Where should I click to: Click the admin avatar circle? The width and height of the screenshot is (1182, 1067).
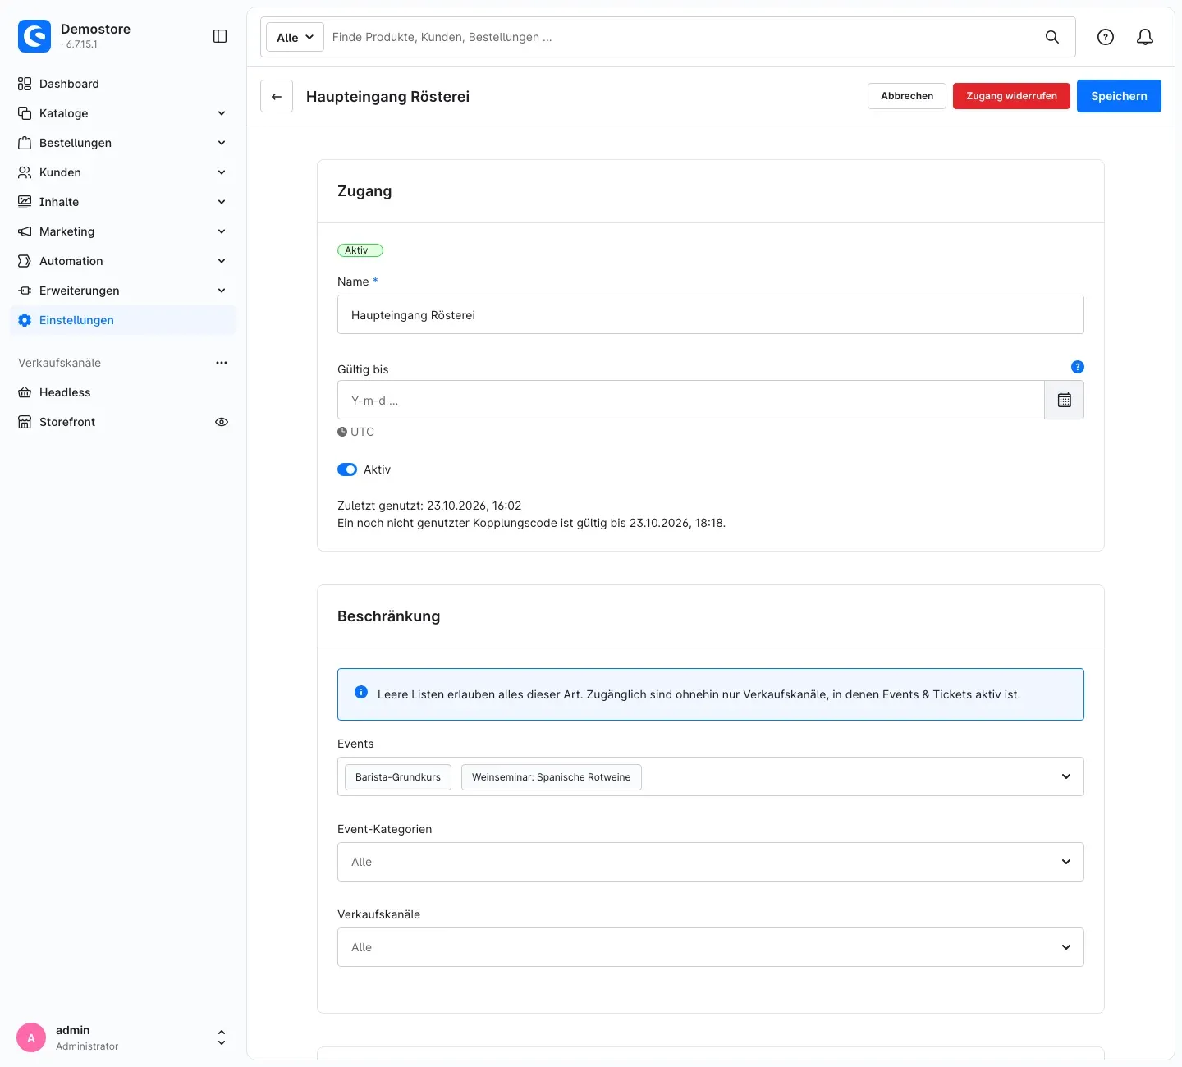point(31,1037)
